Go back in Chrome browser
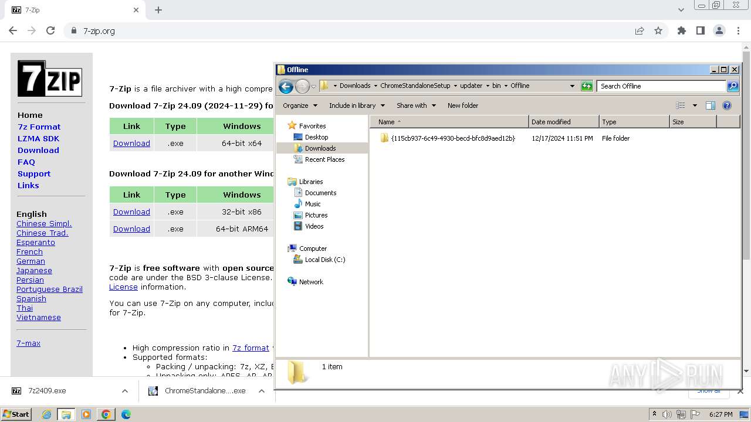This screenshot has width=751, height=422. click(x=13, y=30)
